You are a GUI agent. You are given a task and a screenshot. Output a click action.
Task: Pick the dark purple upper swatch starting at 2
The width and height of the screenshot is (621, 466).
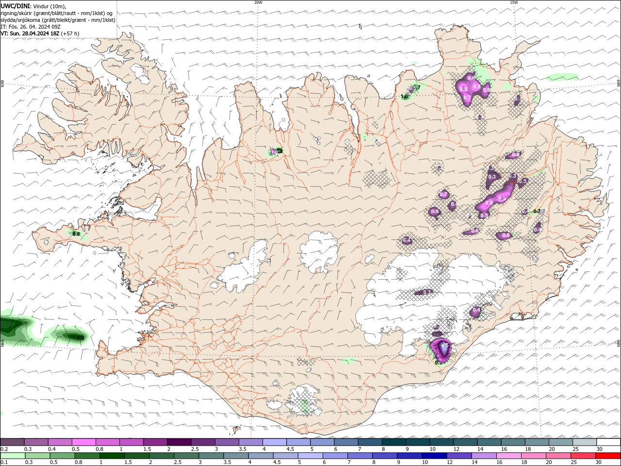click(x=179, y=442)
